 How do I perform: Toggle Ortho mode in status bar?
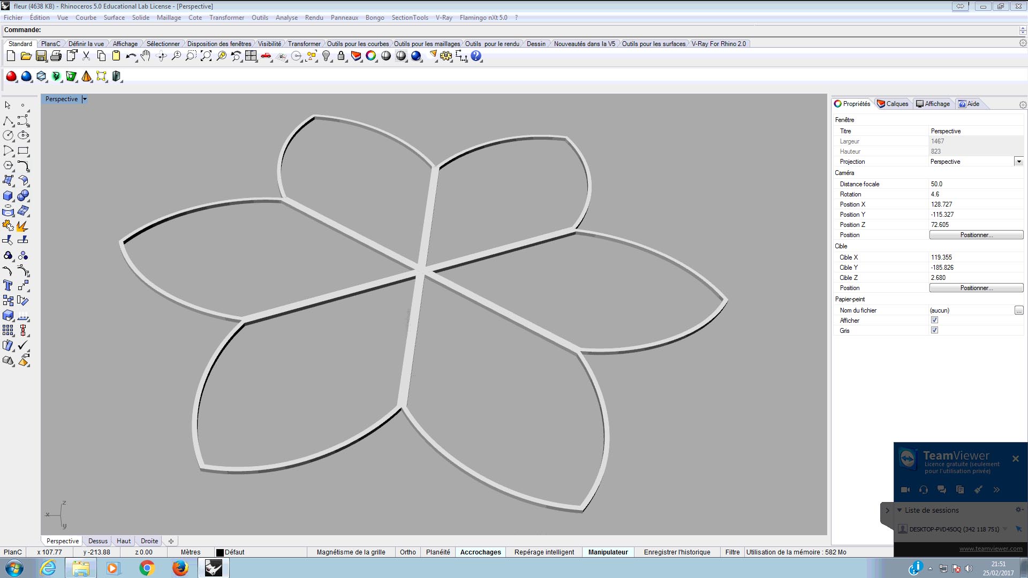click(x=407, y=552)
